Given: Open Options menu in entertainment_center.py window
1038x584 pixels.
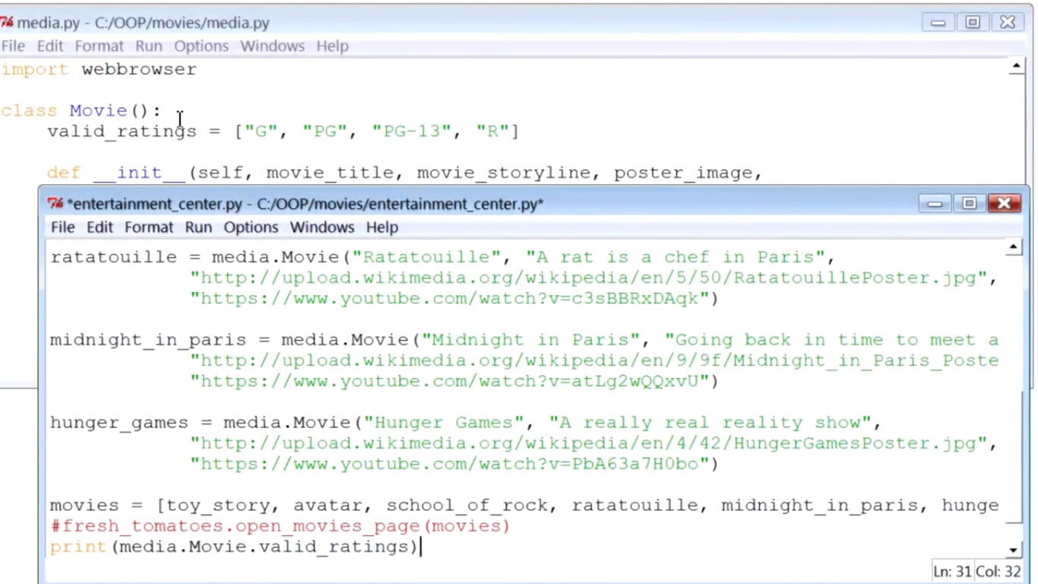Looking at the screenshot, I should tap(251, 227).
